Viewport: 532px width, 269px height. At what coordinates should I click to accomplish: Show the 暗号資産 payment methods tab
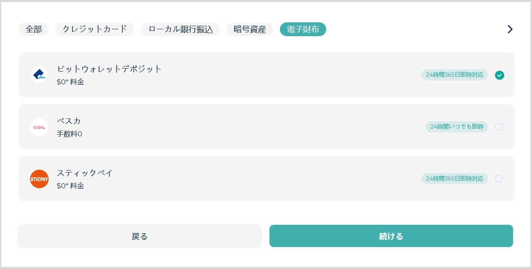250,29
